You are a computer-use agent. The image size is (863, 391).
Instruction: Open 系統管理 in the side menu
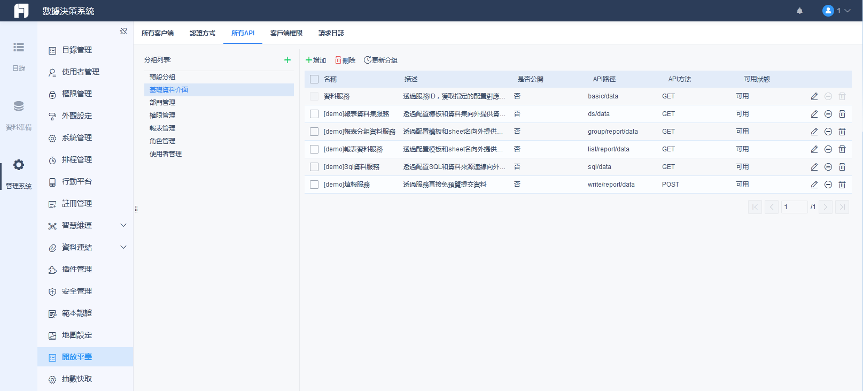coord(85,137)
